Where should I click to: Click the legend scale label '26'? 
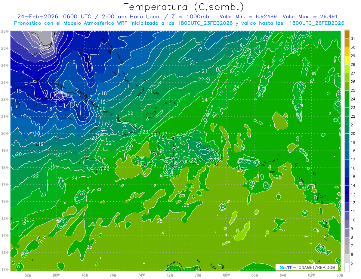point(353,82)
